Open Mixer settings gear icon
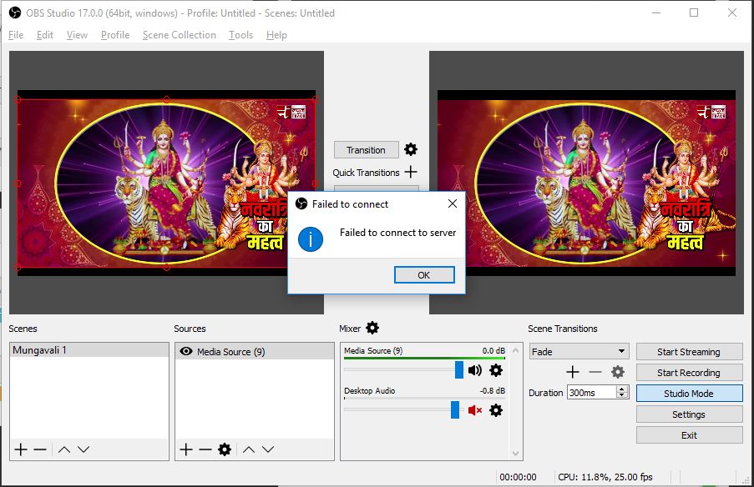Screen dimensions: 754x487 pos(372,328)
